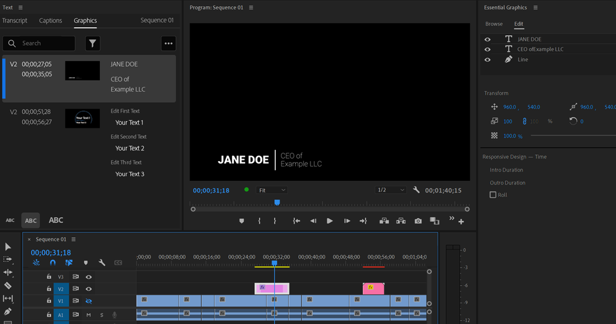Toggle timeline snapping magnet icon

point(52,263)
